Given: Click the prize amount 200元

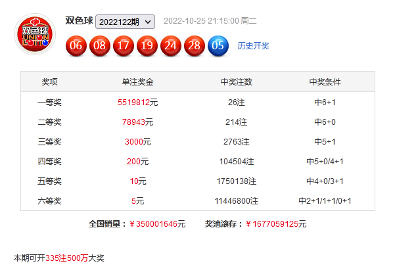Looking at the screenshot, I should coord(138,162).
